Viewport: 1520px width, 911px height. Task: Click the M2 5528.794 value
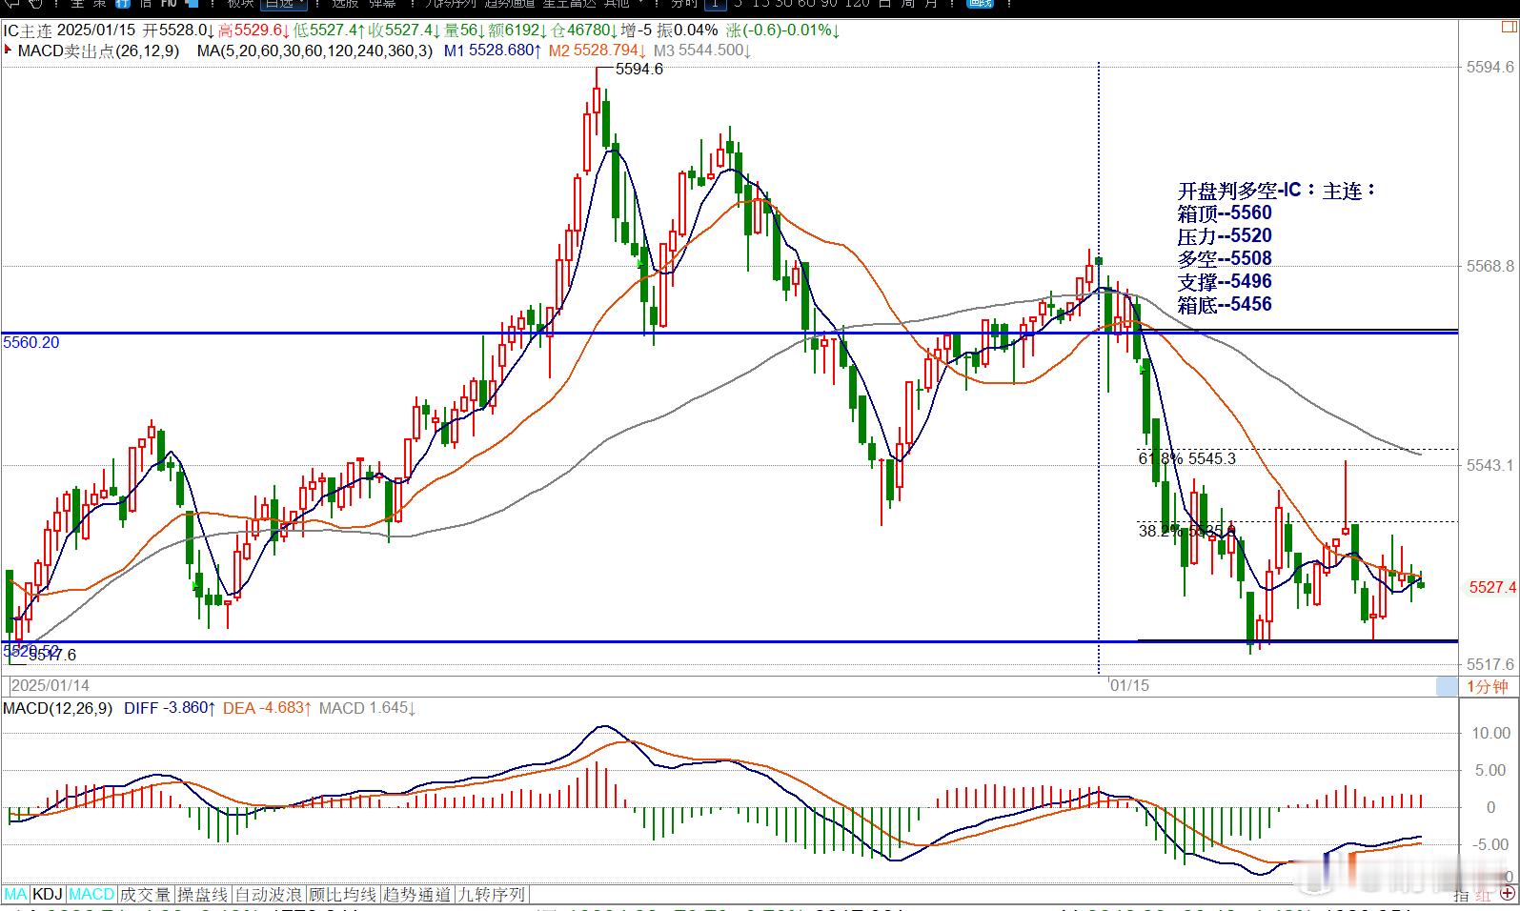(598, 51)
